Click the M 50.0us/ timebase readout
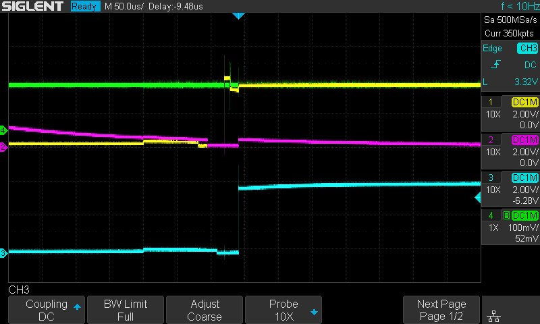This screenshot has height=324, width=540. [x=124, y=6]
